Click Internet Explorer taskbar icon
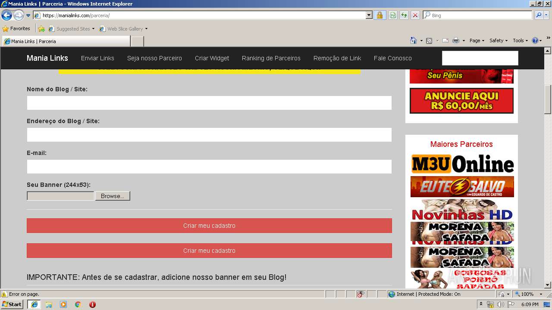This screenshot has height=310, width=552. [x=34, y=304]
